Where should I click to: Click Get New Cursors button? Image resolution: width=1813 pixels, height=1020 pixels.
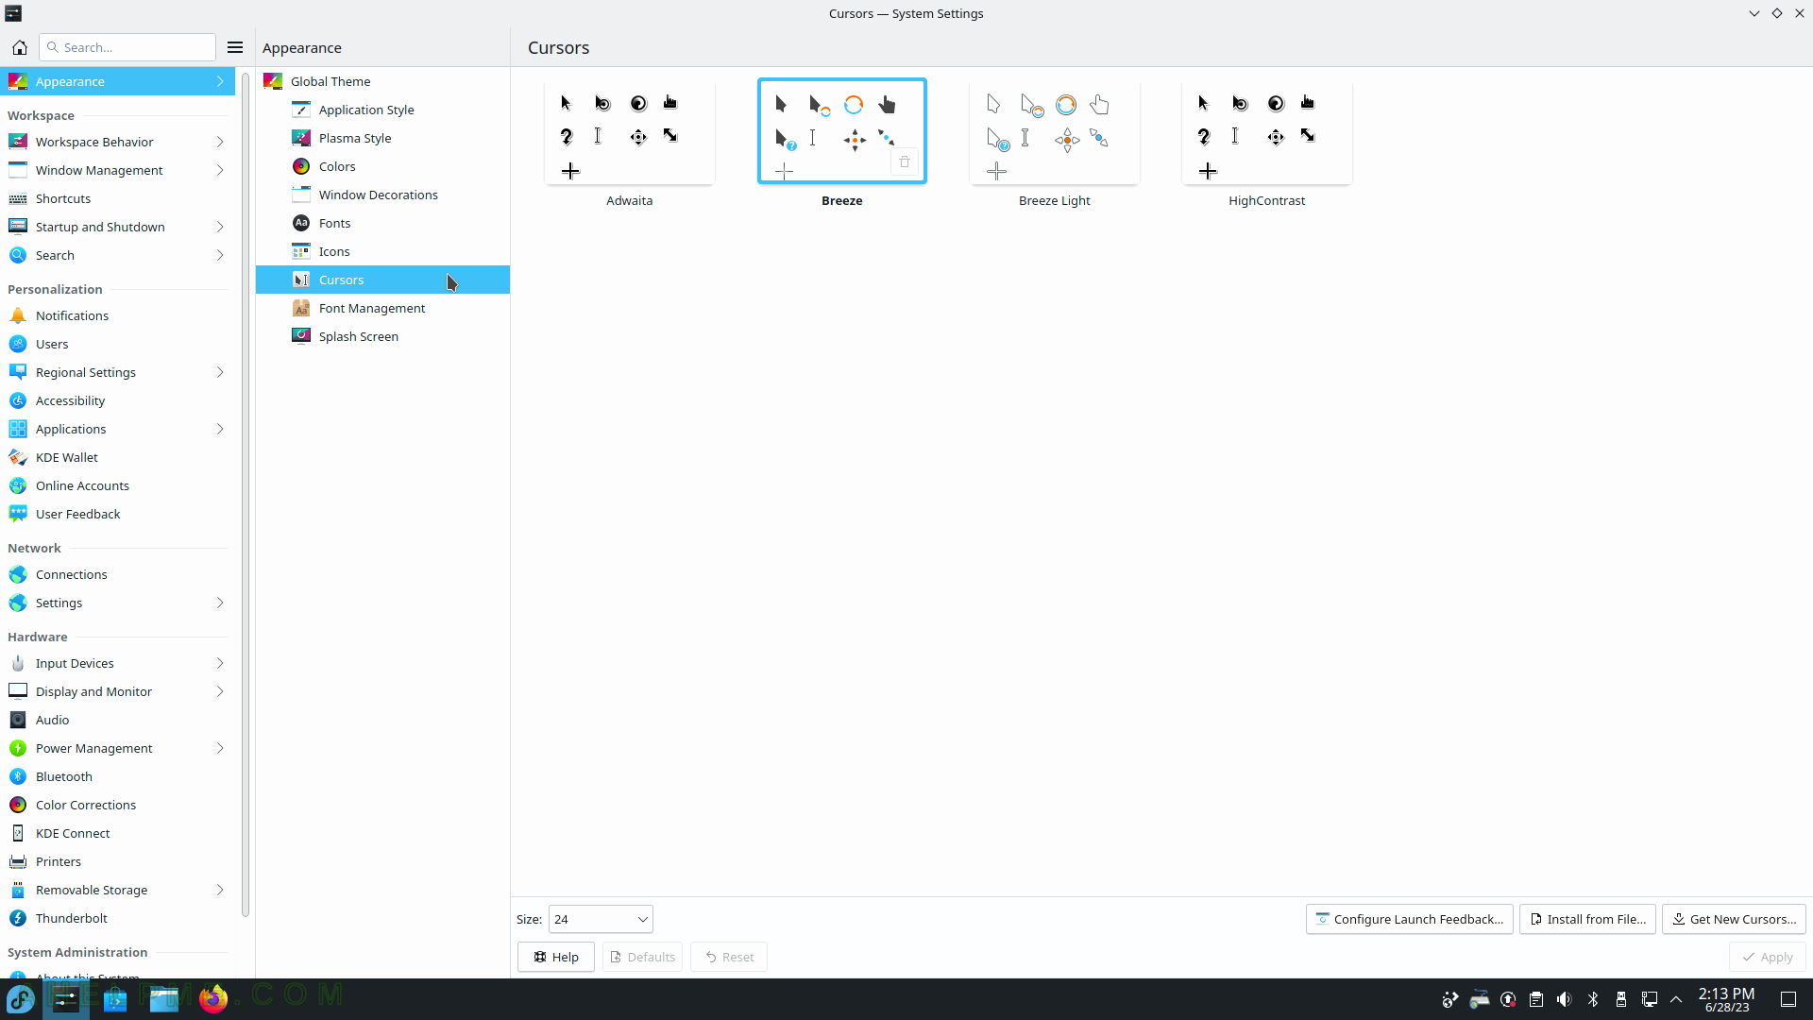click(x=1734, y=919)
